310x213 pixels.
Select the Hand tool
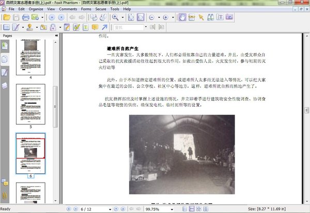182,18
